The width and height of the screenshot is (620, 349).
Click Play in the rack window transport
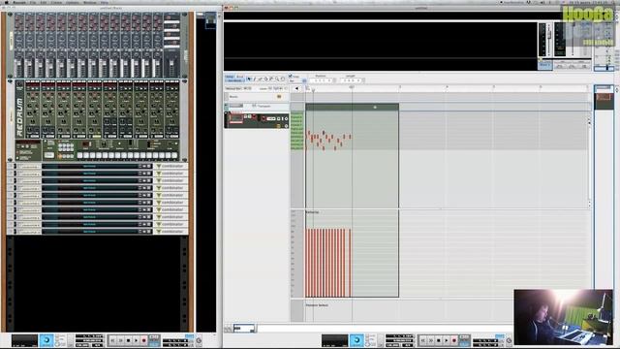tap(136, 340)
